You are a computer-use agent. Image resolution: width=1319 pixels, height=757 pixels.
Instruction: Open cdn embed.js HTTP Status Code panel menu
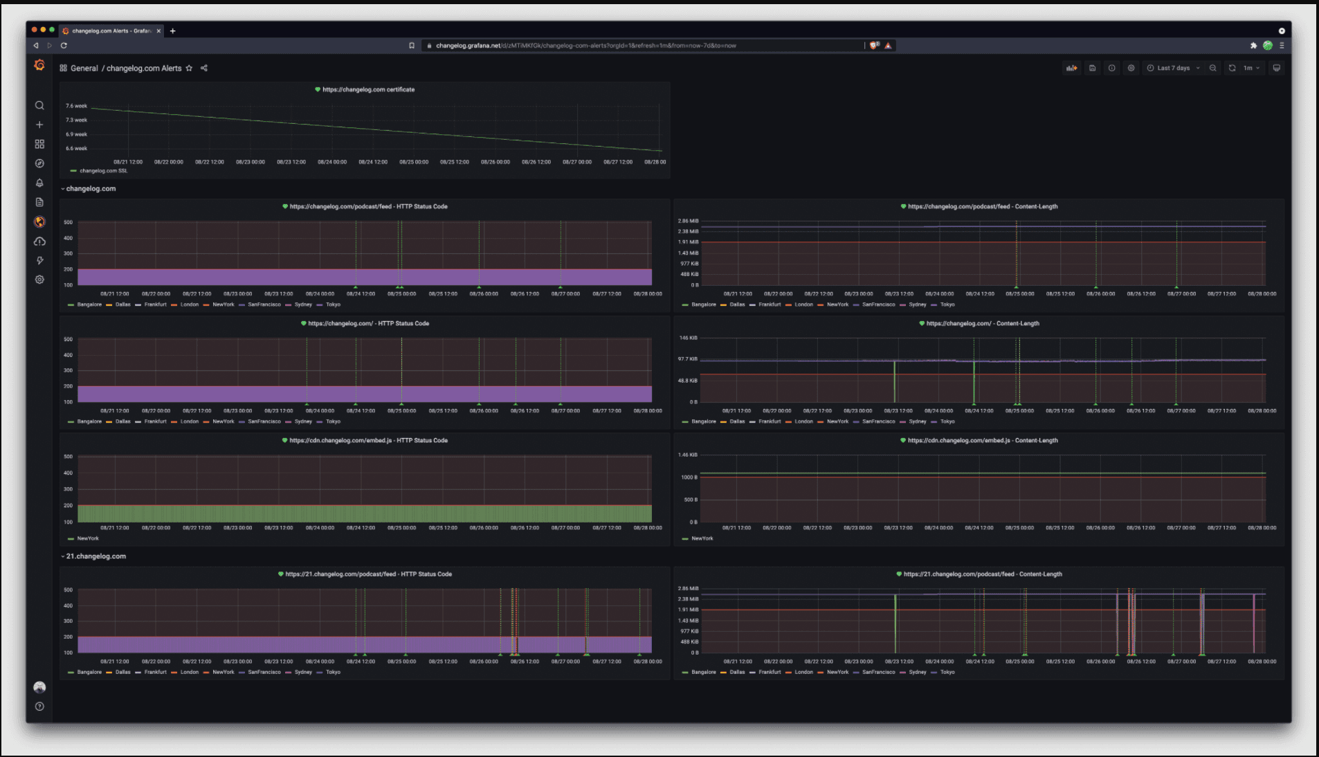pyautogui.click(x=368, y=440)
